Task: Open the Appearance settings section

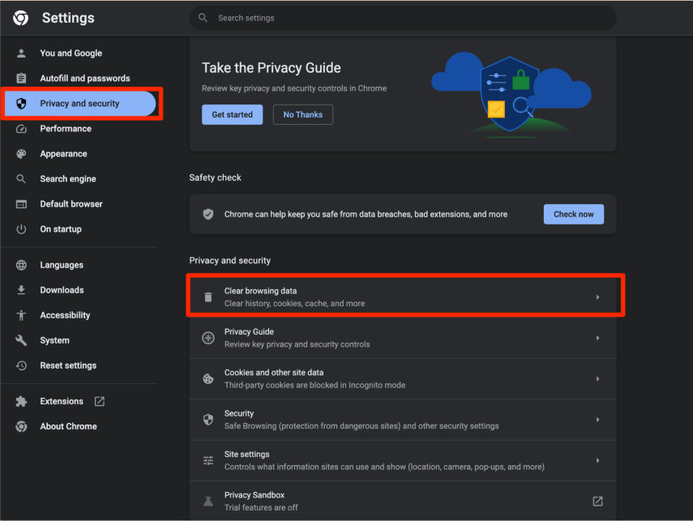Action: click(x=63, y=154)
